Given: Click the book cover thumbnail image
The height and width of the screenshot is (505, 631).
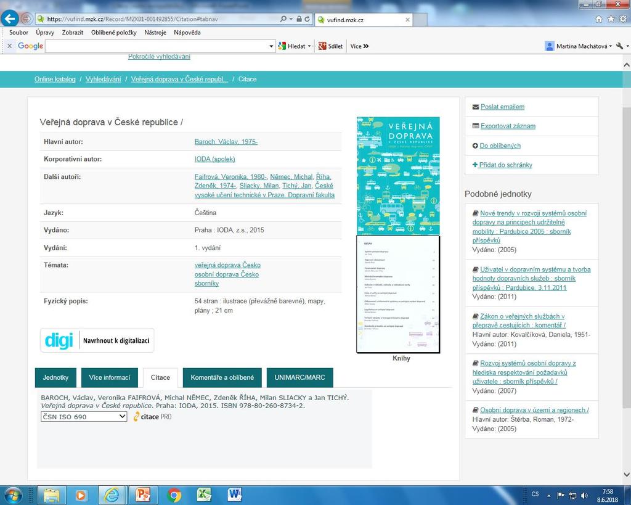Looking at the screenshot, I should coord(398,176).
